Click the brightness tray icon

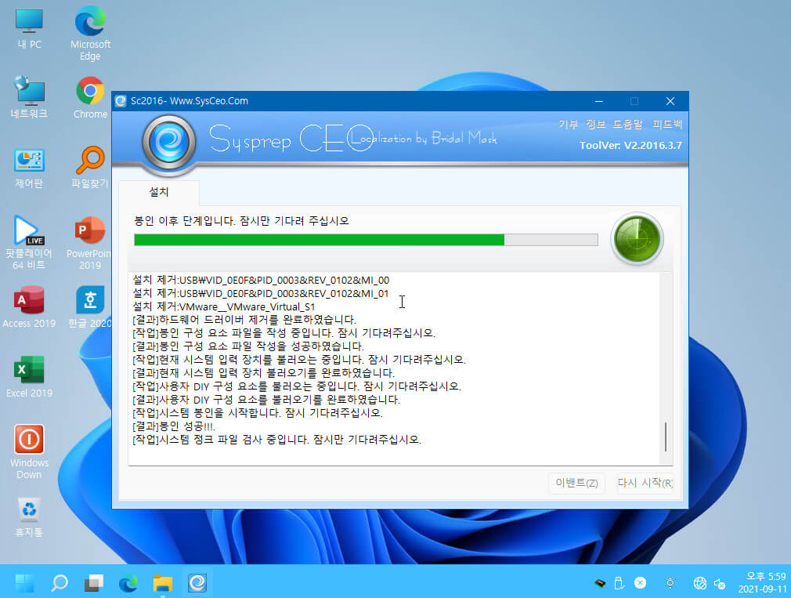[x=670, y=583]
